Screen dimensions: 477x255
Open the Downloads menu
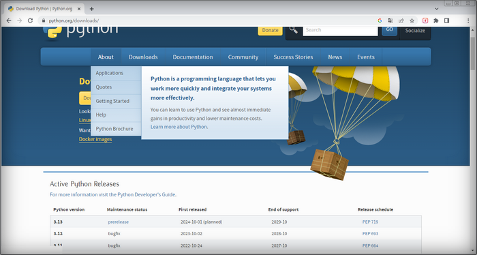click(143, 57)
